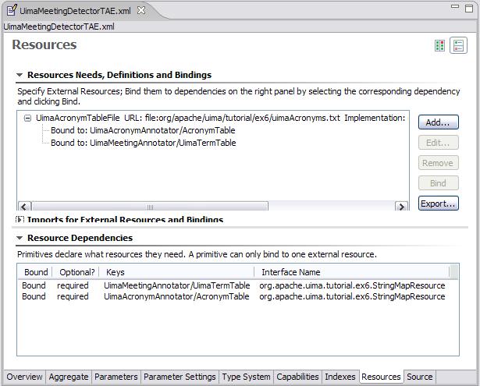Expand Imports for External Resources and Bindings
This screenshot has width=480, height=386.
(20, 220)
